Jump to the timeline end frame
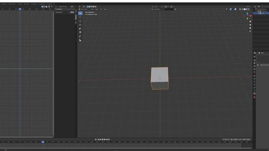 coord(109,139)
